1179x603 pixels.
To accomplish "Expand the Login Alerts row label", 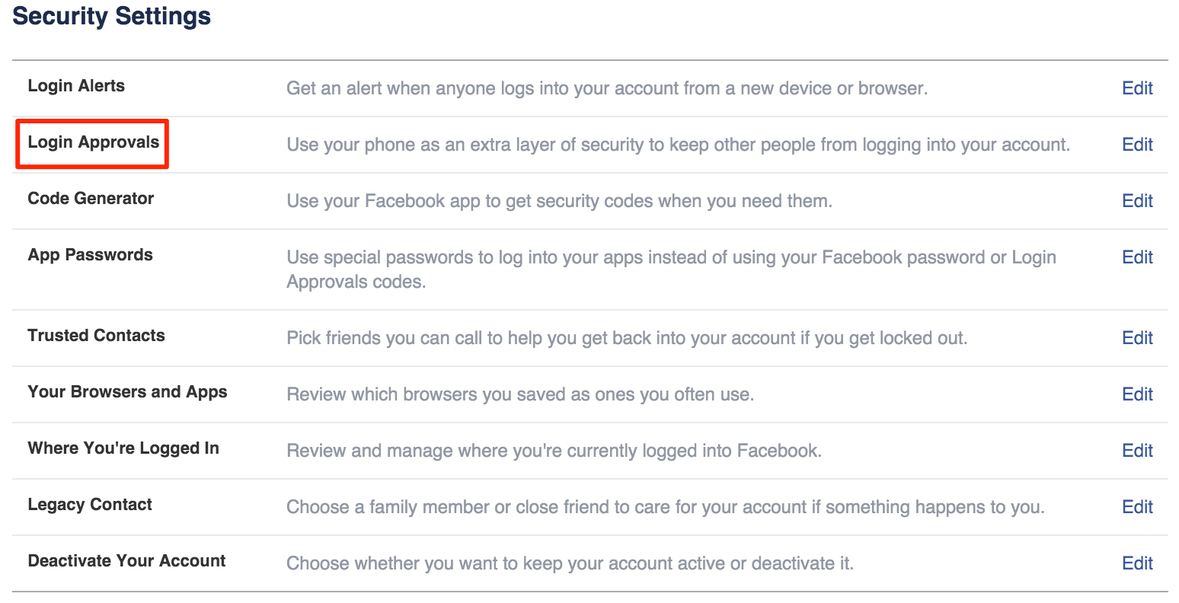I will click(76, 86).
